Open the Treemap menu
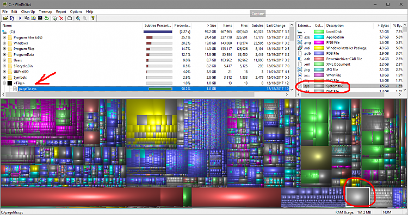 tap(45, 12)
